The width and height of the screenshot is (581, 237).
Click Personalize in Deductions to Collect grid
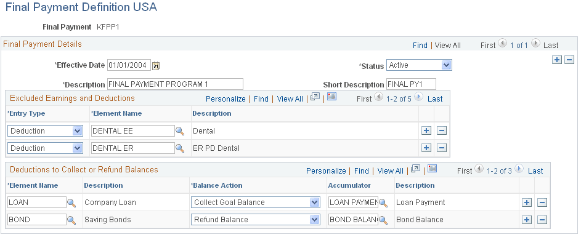(x=326, y=171)
